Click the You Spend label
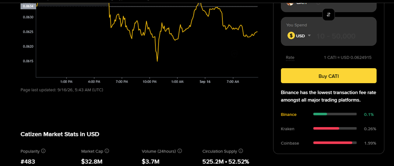The width and height of the screenshot is (394, 166). point(297,25)
